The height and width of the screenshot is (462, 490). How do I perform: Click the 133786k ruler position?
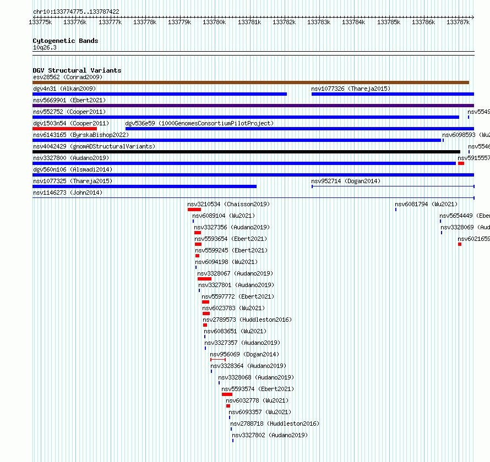tap(423, 22)
